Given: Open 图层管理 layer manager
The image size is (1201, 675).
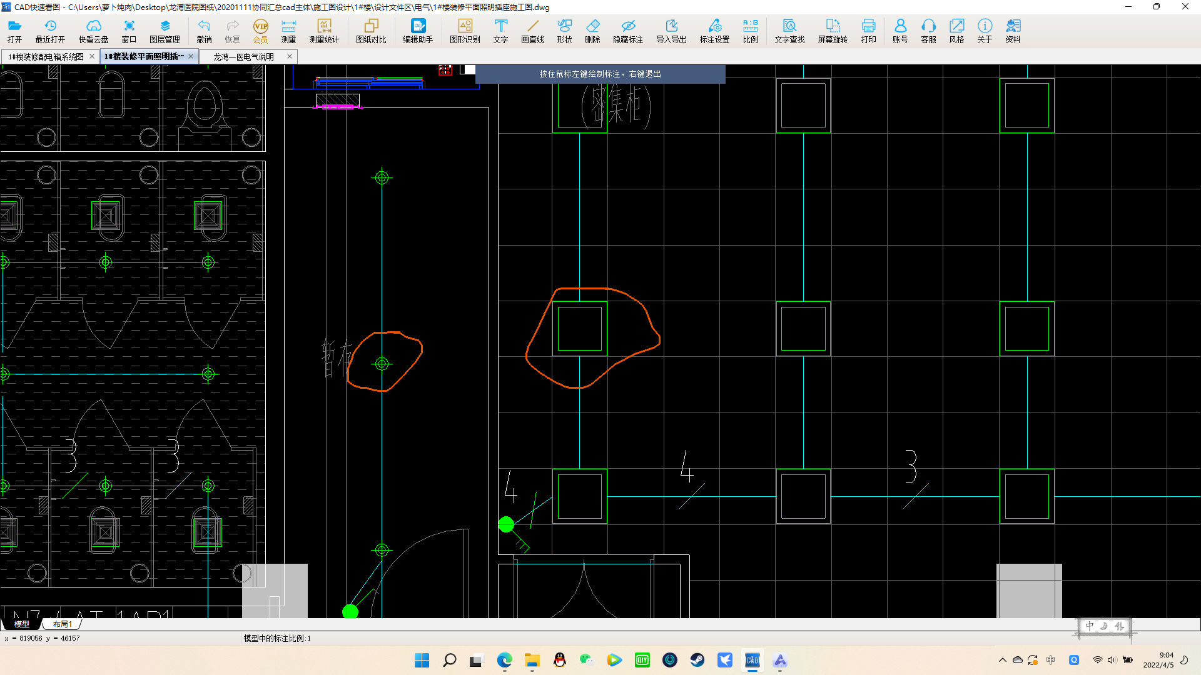Looking at the screenshot, I should pyautogui.click(x=165, y=31).
